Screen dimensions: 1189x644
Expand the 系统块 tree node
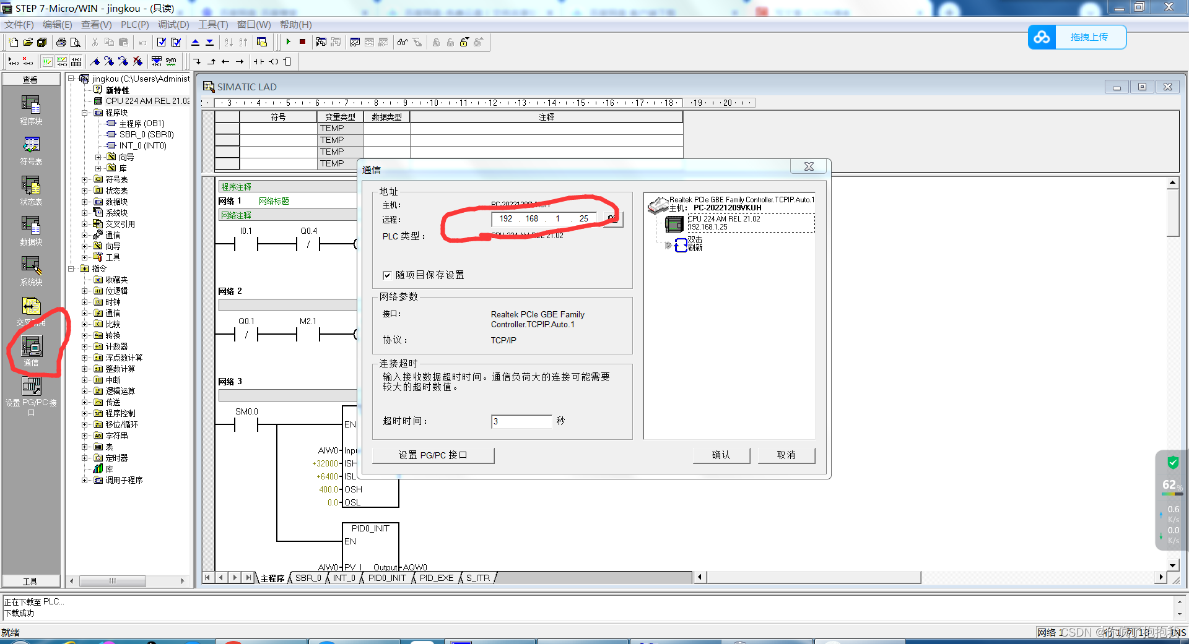click(85, 213)
